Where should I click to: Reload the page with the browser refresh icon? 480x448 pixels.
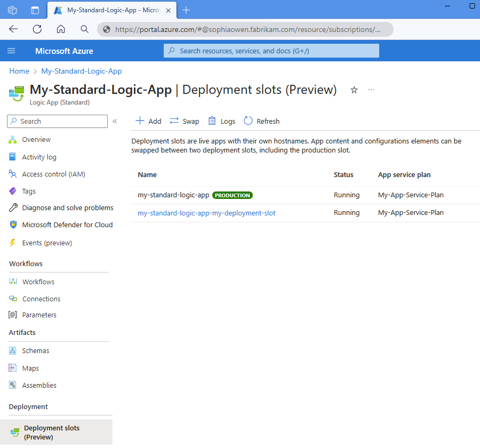(x=37, y=29)
